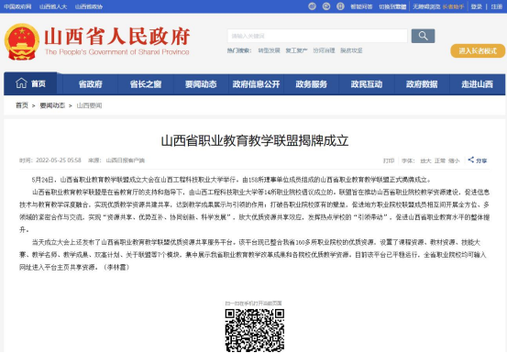Viewport: 507px width, 353px height.
Task: Click breadcrumb 首页
Action: pyautogui.click(x=22, y=105)
